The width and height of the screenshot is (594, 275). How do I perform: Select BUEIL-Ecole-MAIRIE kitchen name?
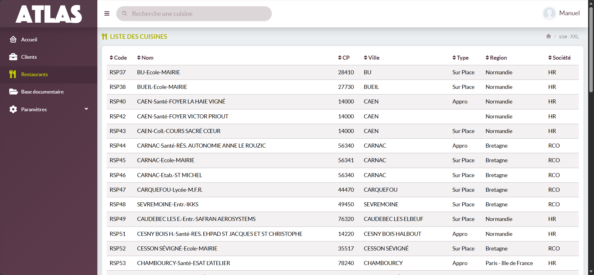[162, 87]
